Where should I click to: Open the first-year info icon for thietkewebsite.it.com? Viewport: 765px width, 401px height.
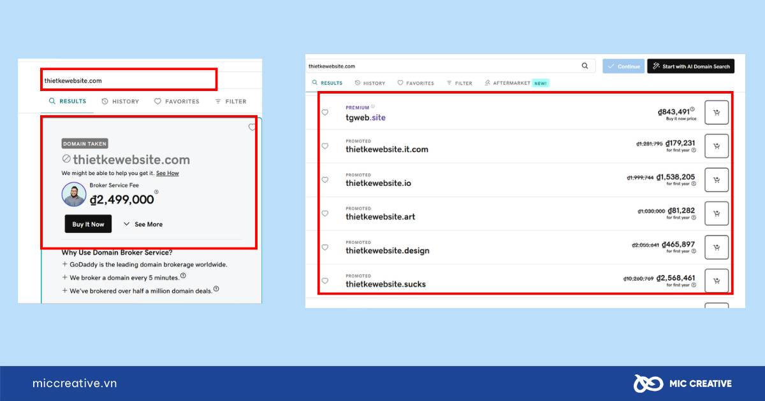[x=694, y=150]
